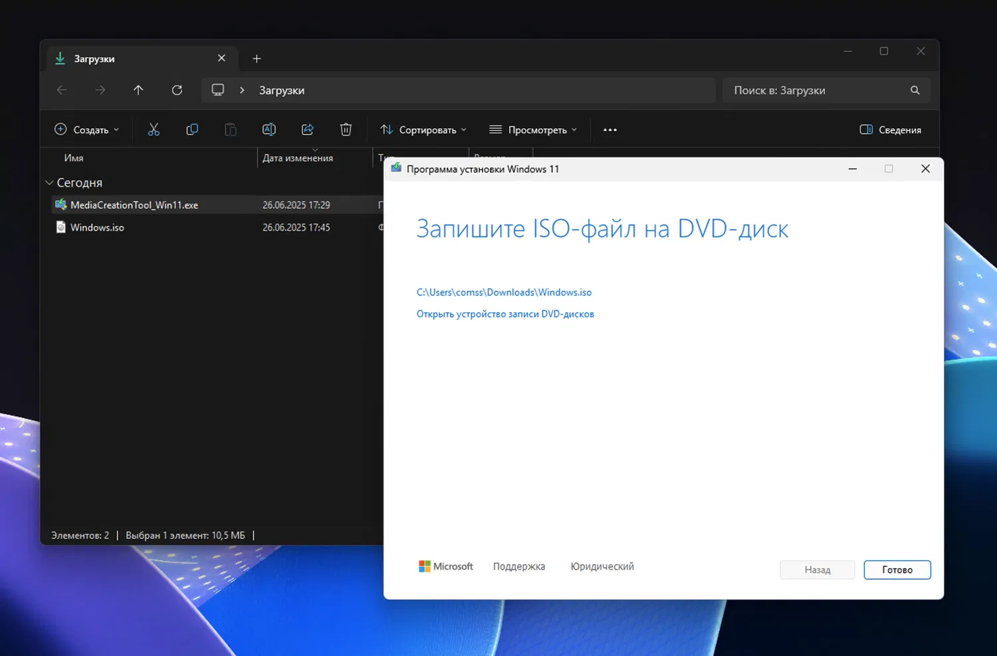Viewport: 997px width, 656px height.
Task: Refresh the Загрузки folder view
Action: [x=177, y=90]
